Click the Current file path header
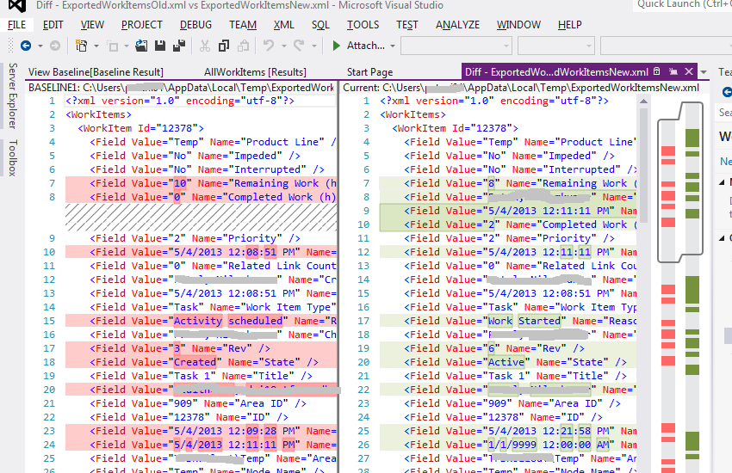The width and height of the screenshot is (732, 473). click(x=521, y=88)
